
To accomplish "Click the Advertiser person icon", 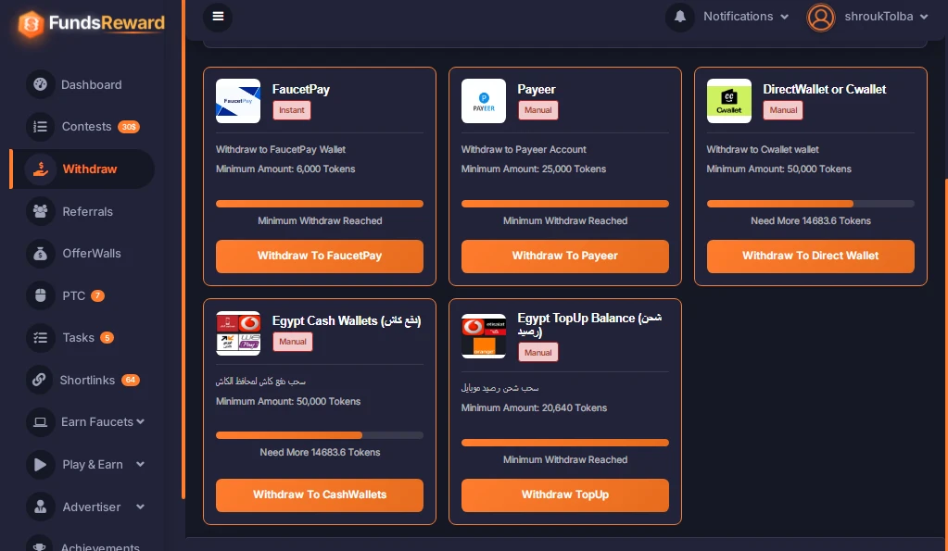I will 41,507.
